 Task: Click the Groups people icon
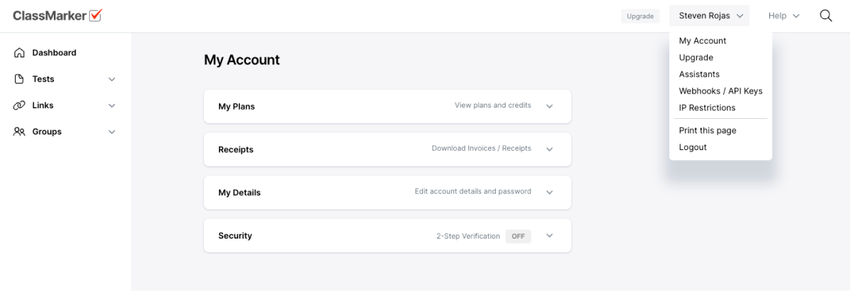pyautogui.click(x=19, y=132)
